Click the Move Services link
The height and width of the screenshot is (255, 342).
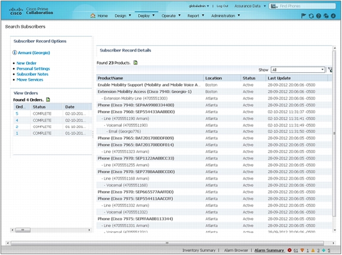tap(30, 79)
